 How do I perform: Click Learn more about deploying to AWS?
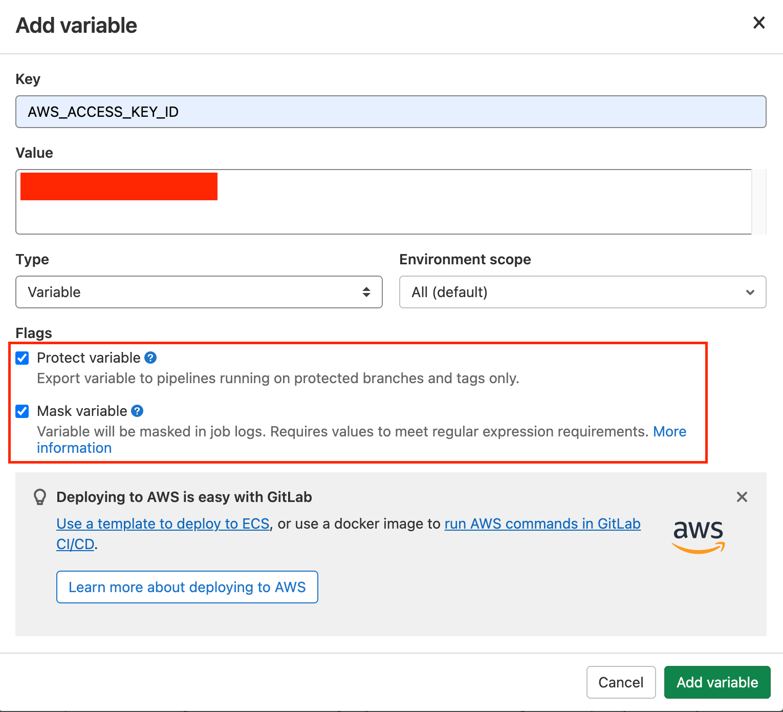pyautogui.click(x=187, y=587)
